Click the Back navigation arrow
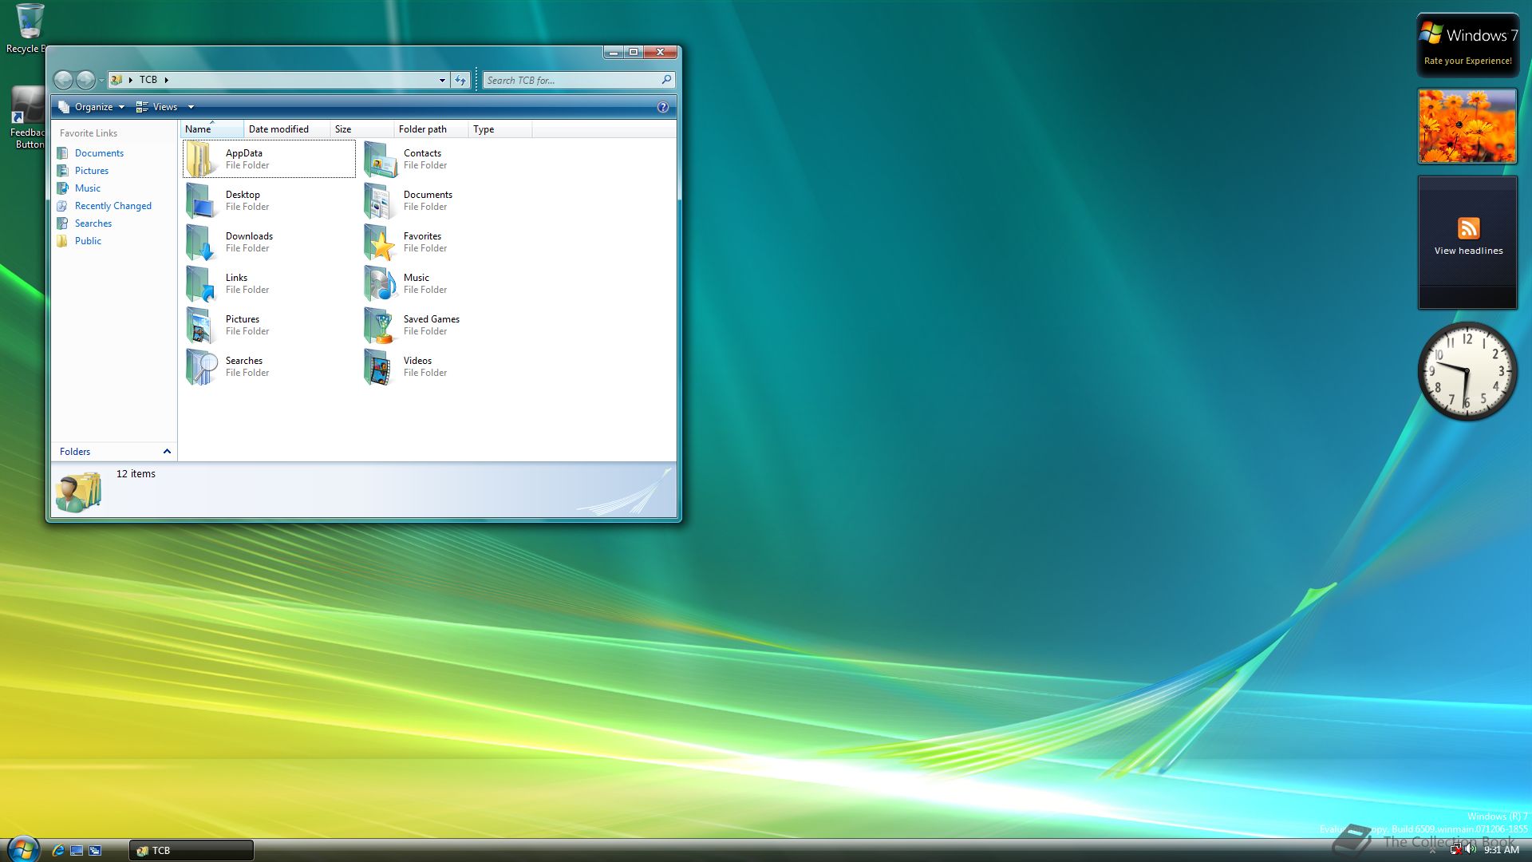The width and height of the screenshot is (1532, 862). (63, 80)
